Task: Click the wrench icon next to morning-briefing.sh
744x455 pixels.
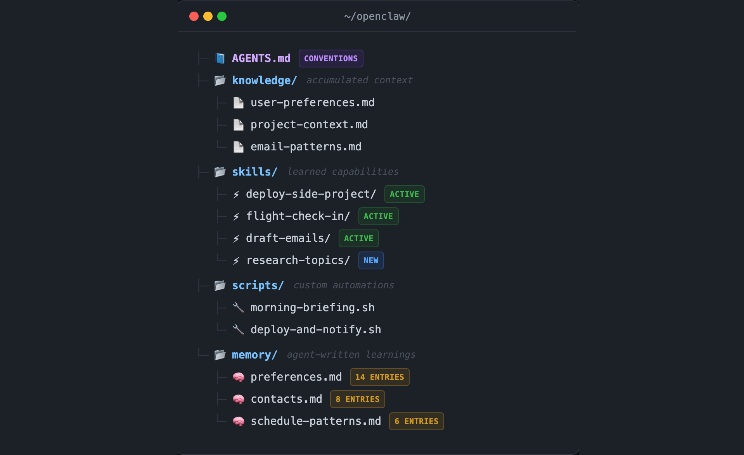Action: point(239,307)
